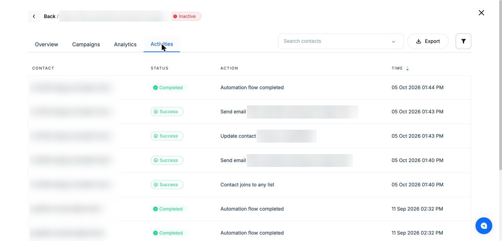Click the STATUS column header
The image size is (502, 241).
click(160, 68)
